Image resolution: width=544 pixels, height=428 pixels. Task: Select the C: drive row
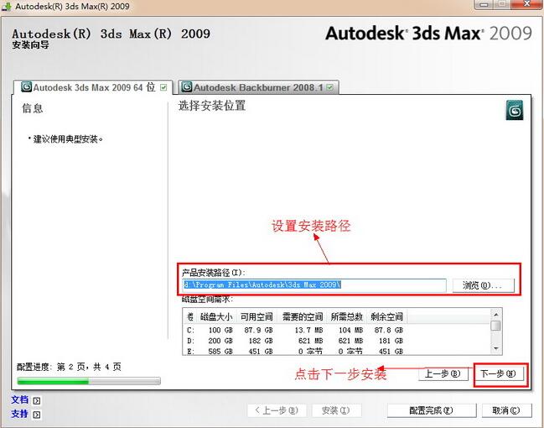point(295,330)
